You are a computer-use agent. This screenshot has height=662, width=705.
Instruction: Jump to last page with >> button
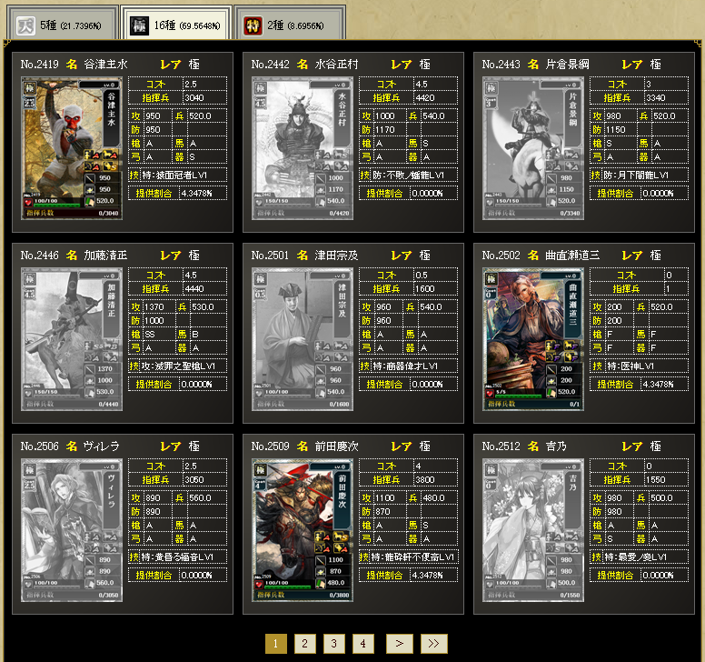[434, 644]
